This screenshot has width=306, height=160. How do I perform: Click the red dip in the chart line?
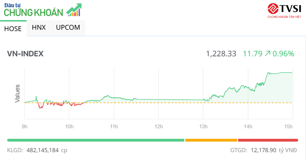coord(41,106)
